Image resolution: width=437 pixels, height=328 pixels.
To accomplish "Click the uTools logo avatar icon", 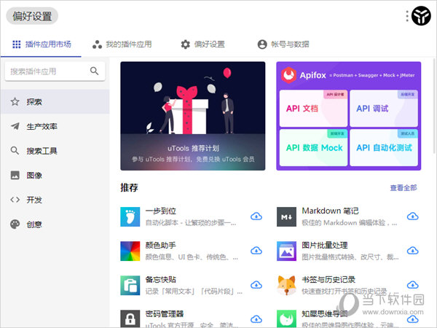I will (421, 15).
